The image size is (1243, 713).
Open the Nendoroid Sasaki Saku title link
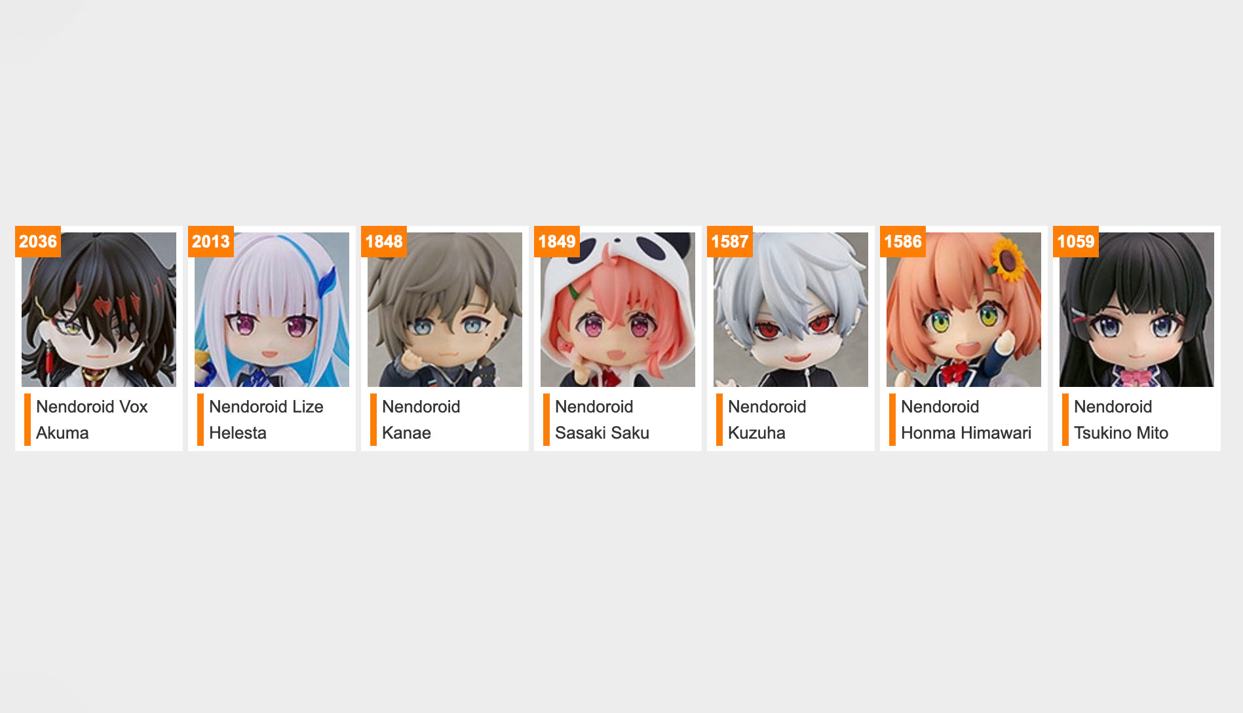pyautogui.click(x=602, y=420)
